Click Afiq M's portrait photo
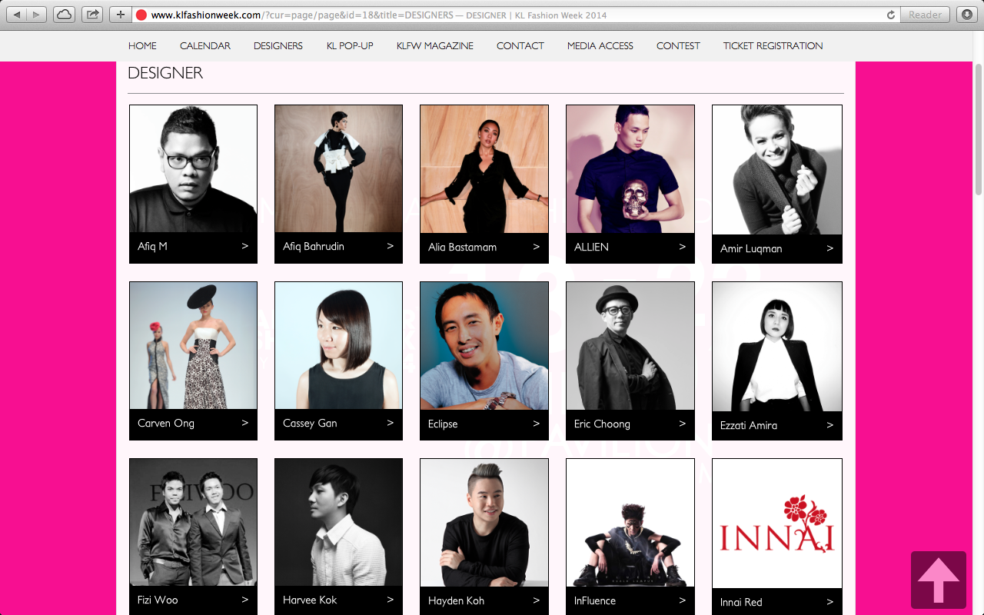 point(193,169)
